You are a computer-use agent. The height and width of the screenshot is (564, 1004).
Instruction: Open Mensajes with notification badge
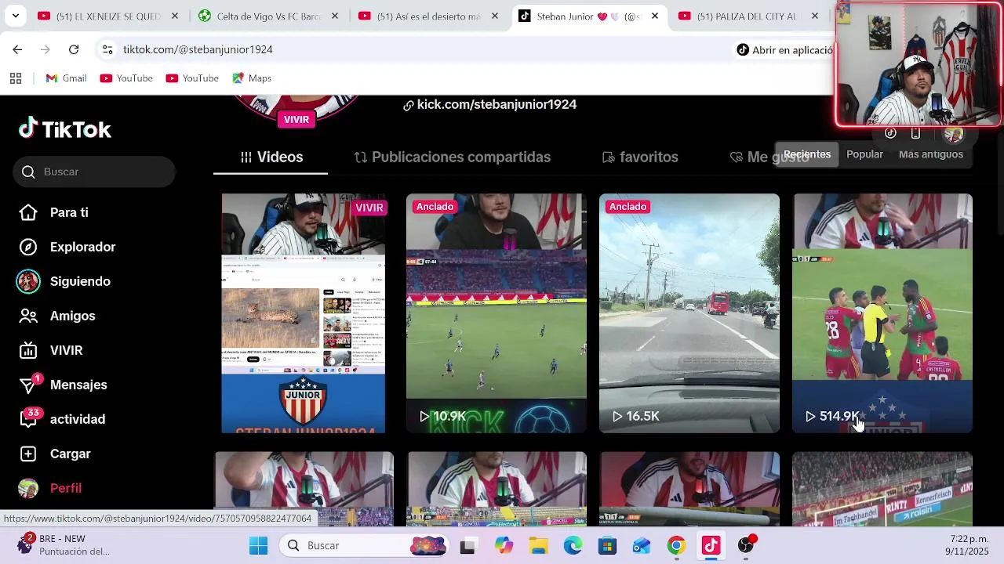coord(78,385)
